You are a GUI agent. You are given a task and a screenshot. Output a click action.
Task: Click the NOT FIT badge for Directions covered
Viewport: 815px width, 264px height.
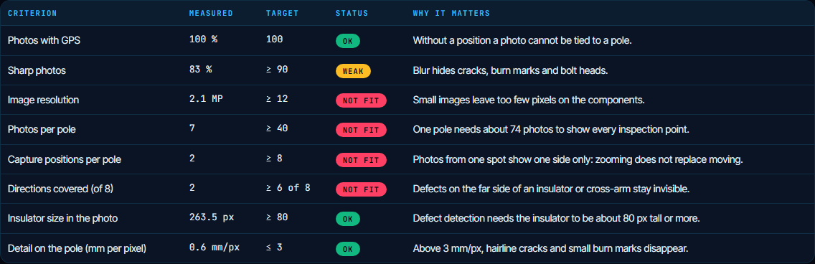pyautogui.click(x=361, y=189)
